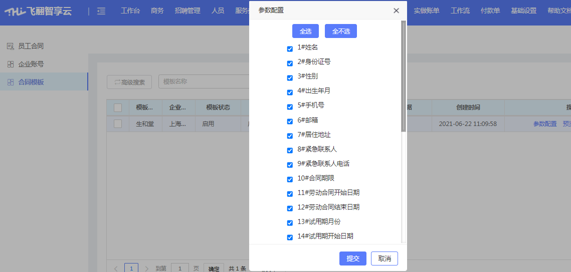Click the 员工合同 sidebar icon
571x272 pixels.
(x=10, y=46)
